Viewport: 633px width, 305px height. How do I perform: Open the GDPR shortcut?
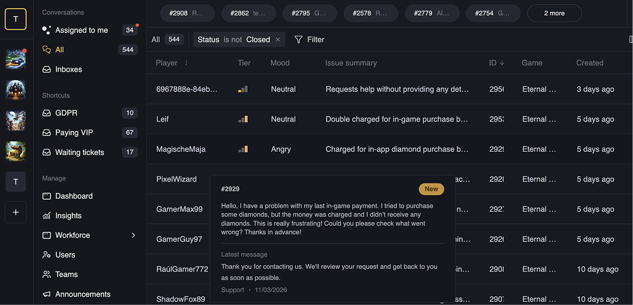pyautogui.click(x=89, y=113)
